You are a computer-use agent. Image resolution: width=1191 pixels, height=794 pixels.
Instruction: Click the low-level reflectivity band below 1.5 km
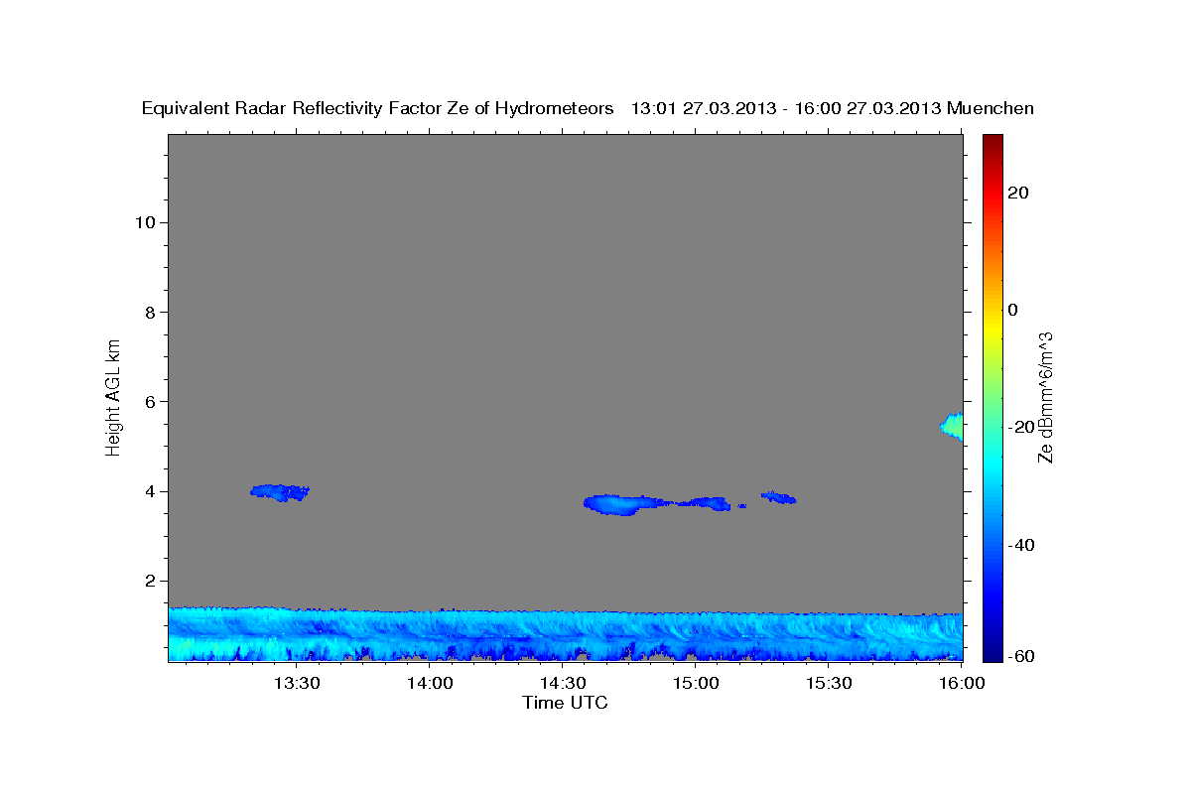point(566,635)
